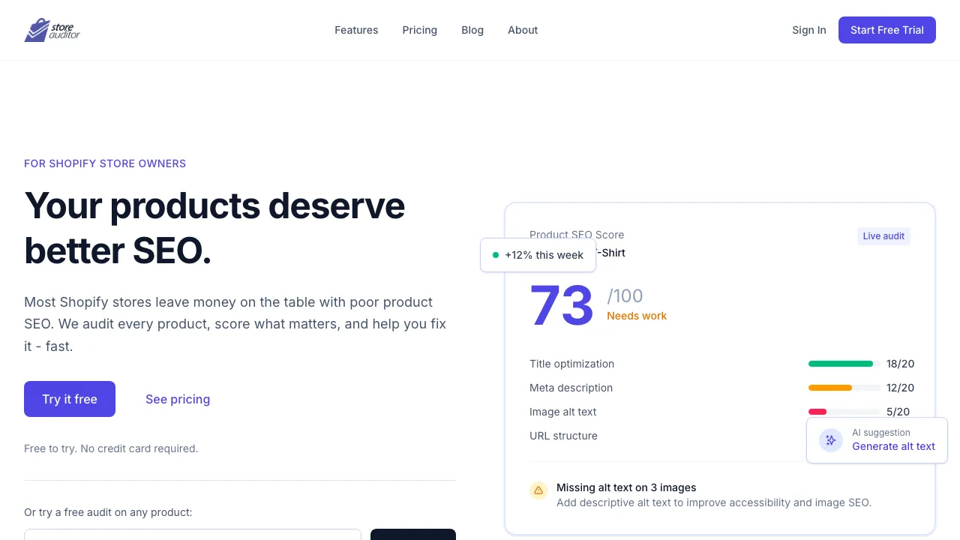
Task: Click the product URL input field
Action: pos(193,537)
